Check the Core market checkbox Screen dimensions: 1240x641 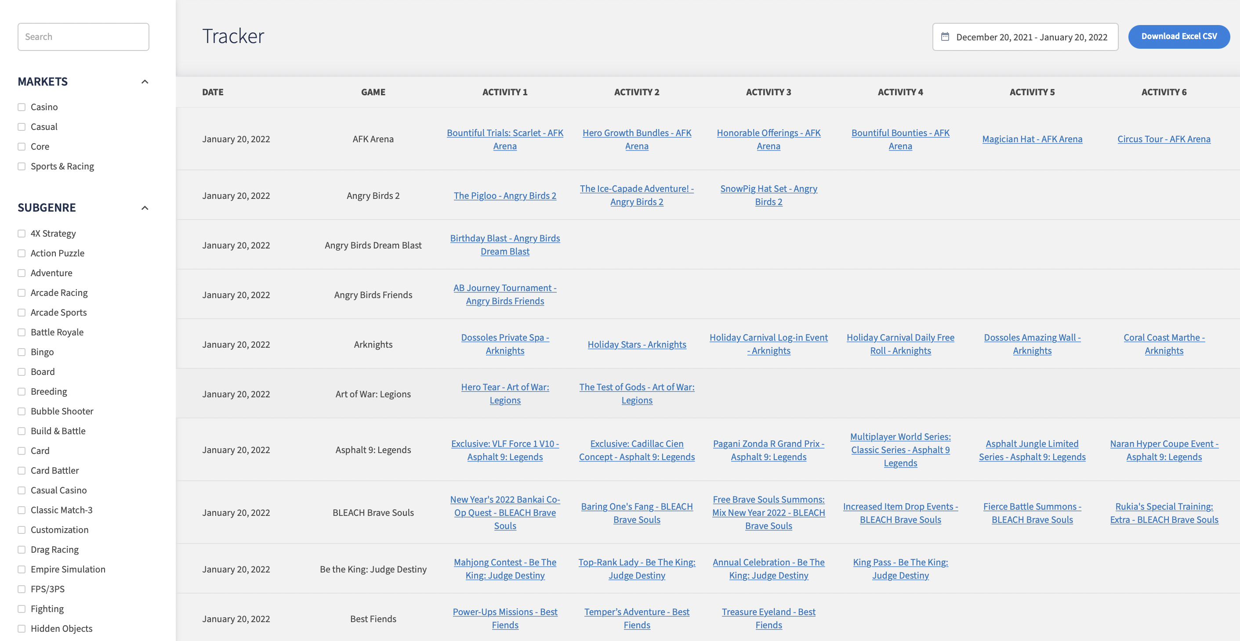pos(22,147)
